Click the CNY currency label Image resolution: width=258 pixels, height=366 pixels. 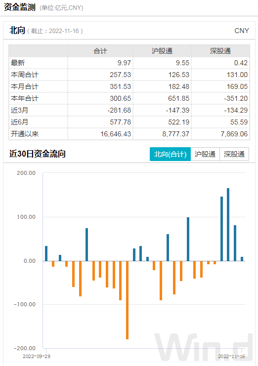coord(242,31)
